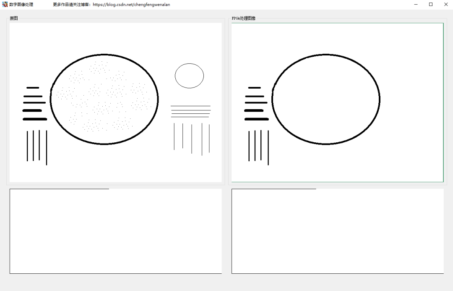Close the 数字图像处理 window
The width and height of the screenshot is (453, 291).
[446, 4]
